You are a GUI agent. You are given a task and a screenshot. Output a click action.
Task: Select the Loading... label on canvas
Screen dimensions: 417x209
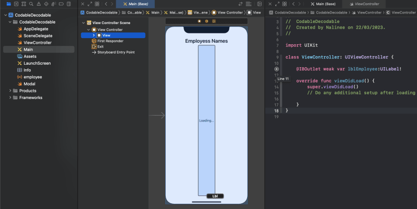pos(206,120)
